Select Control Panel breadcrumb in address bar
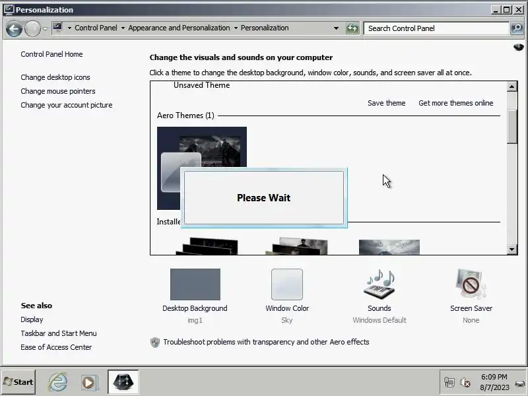 tap(96, 28)
